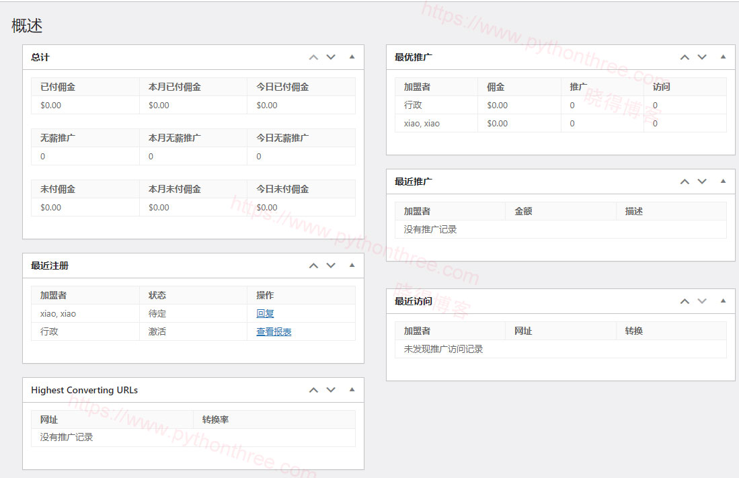Click the $0.00 commission for 行政
Image resolution: width=739 pixels, height=478 pixels.
click(x=497, y=105)
